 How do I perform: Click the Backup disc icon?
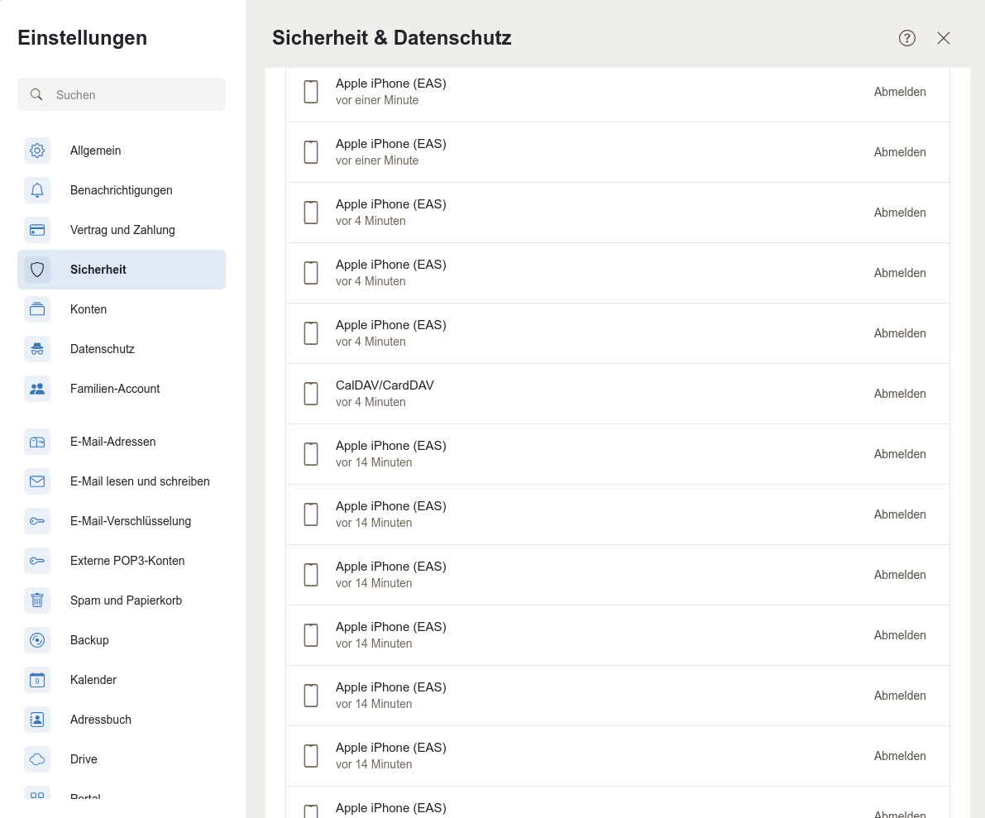pos(37,640)
